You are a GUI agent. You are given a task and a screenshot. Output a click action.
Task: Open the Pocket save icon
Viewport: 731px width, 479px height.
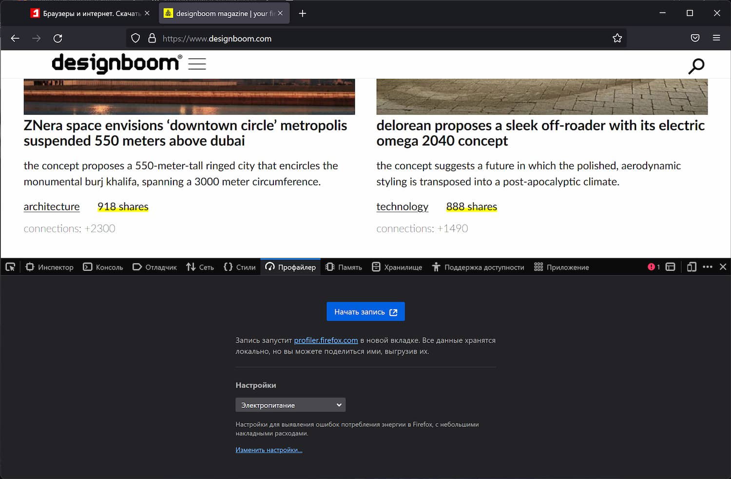pyautogui.click(x=695, y=38)
